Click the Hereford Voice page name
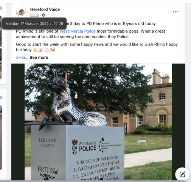Image resolution: width=191 pixels, height=182 pixels. (x=45, y=9)
